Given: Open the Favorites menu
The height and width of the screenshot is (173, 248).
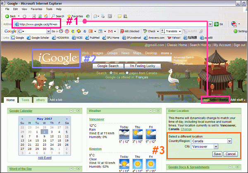Looking at the screenshot, I should pyautogui.click(x=36, y=9).
